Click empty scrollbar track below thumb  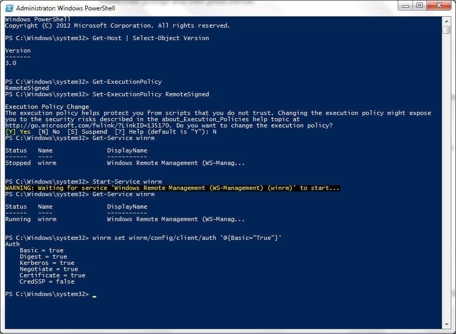coord(447,175)
